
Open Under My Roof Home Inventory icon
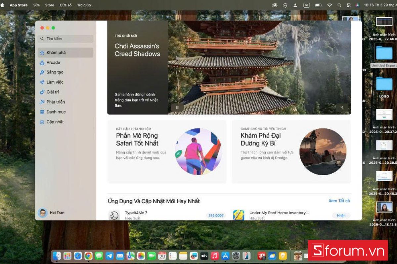pyautogui.click(x=239, y=215)
